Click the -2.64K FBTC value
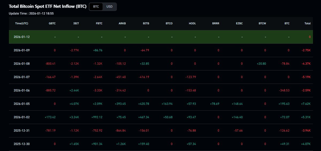Screen dimensions: 321x151 (98, 77)
